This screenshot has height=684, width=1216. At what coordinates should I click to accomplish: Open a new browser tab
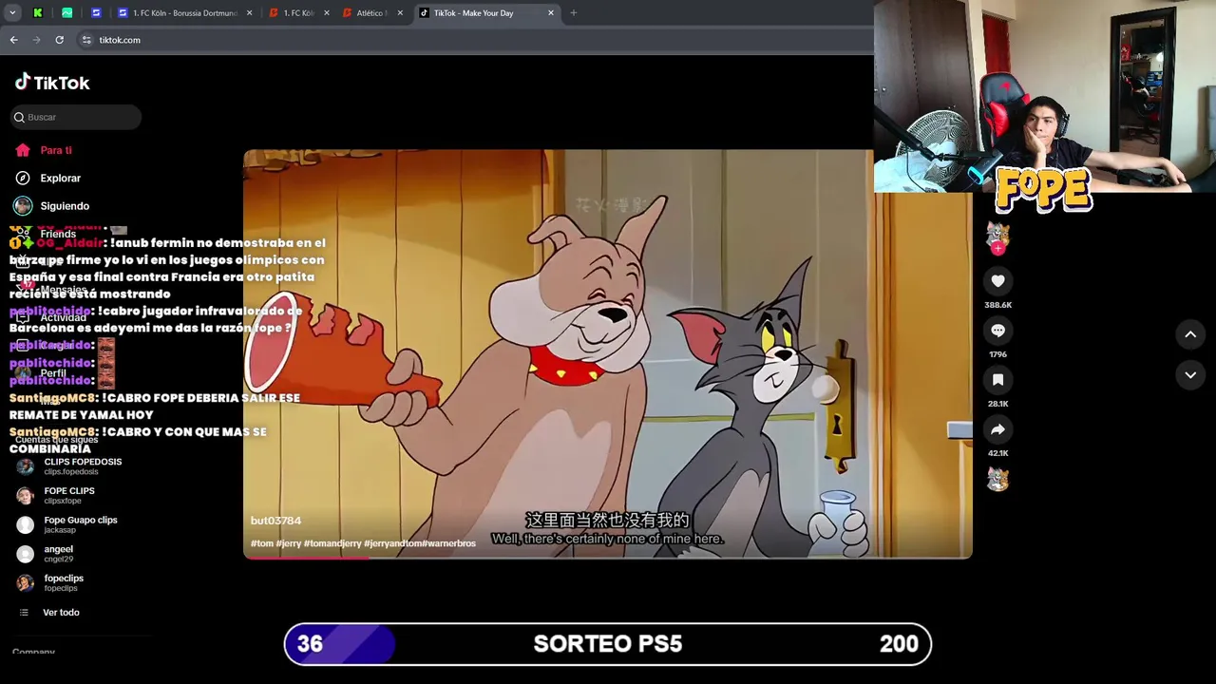coord(573,13)
